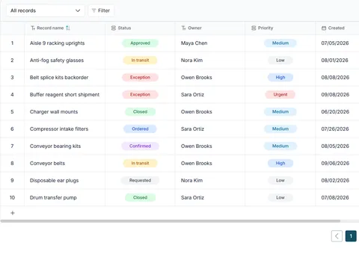Viewport: 359px width, 269px height.
Task: Sort by the Record name sort arrows
Action: [x=68, y=28]
